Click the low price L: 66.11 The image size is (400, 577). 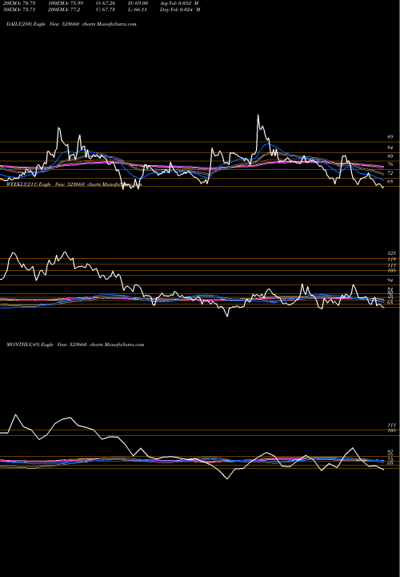tap(138, 10)
